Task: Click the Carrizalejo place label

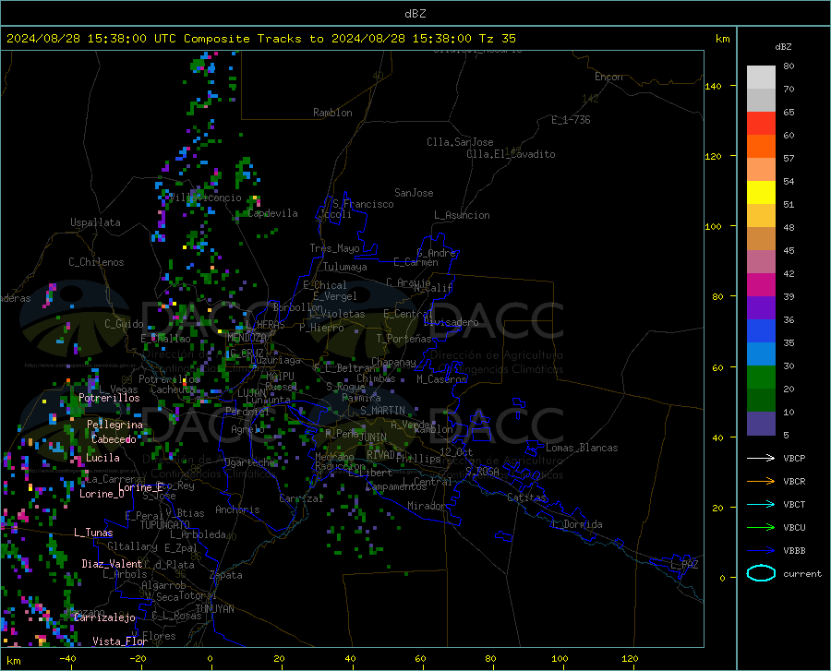Action: [104, 617]
